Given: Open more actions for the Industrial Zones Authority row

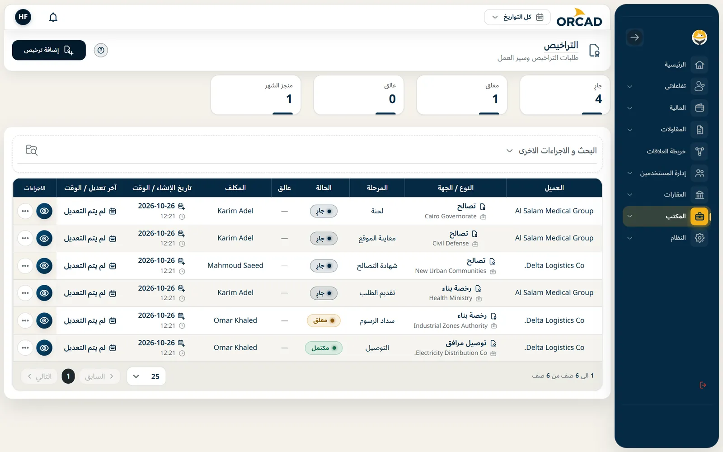Looking at the screenshot, I should click(25, 320).
